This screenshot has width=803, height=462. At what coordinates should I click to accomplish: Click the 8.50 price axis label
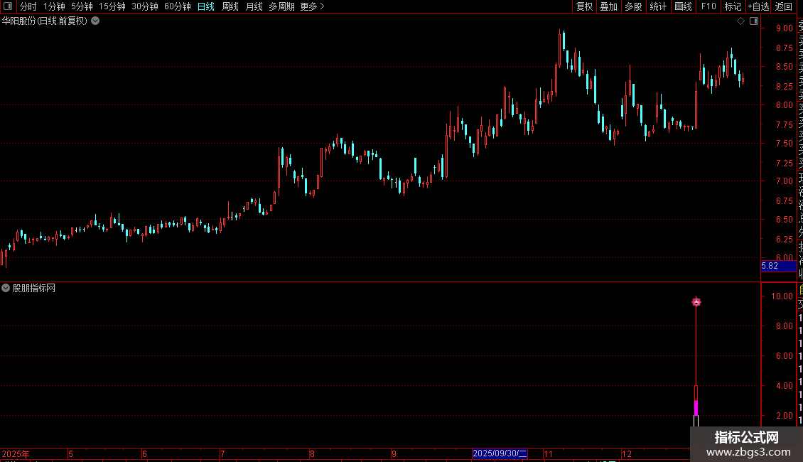pyautogui.click(x=784, y=67)
